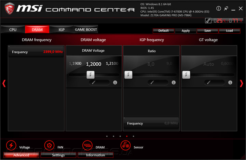
Task: Select the fifth page indicator dot
Action: click(133, 136)
